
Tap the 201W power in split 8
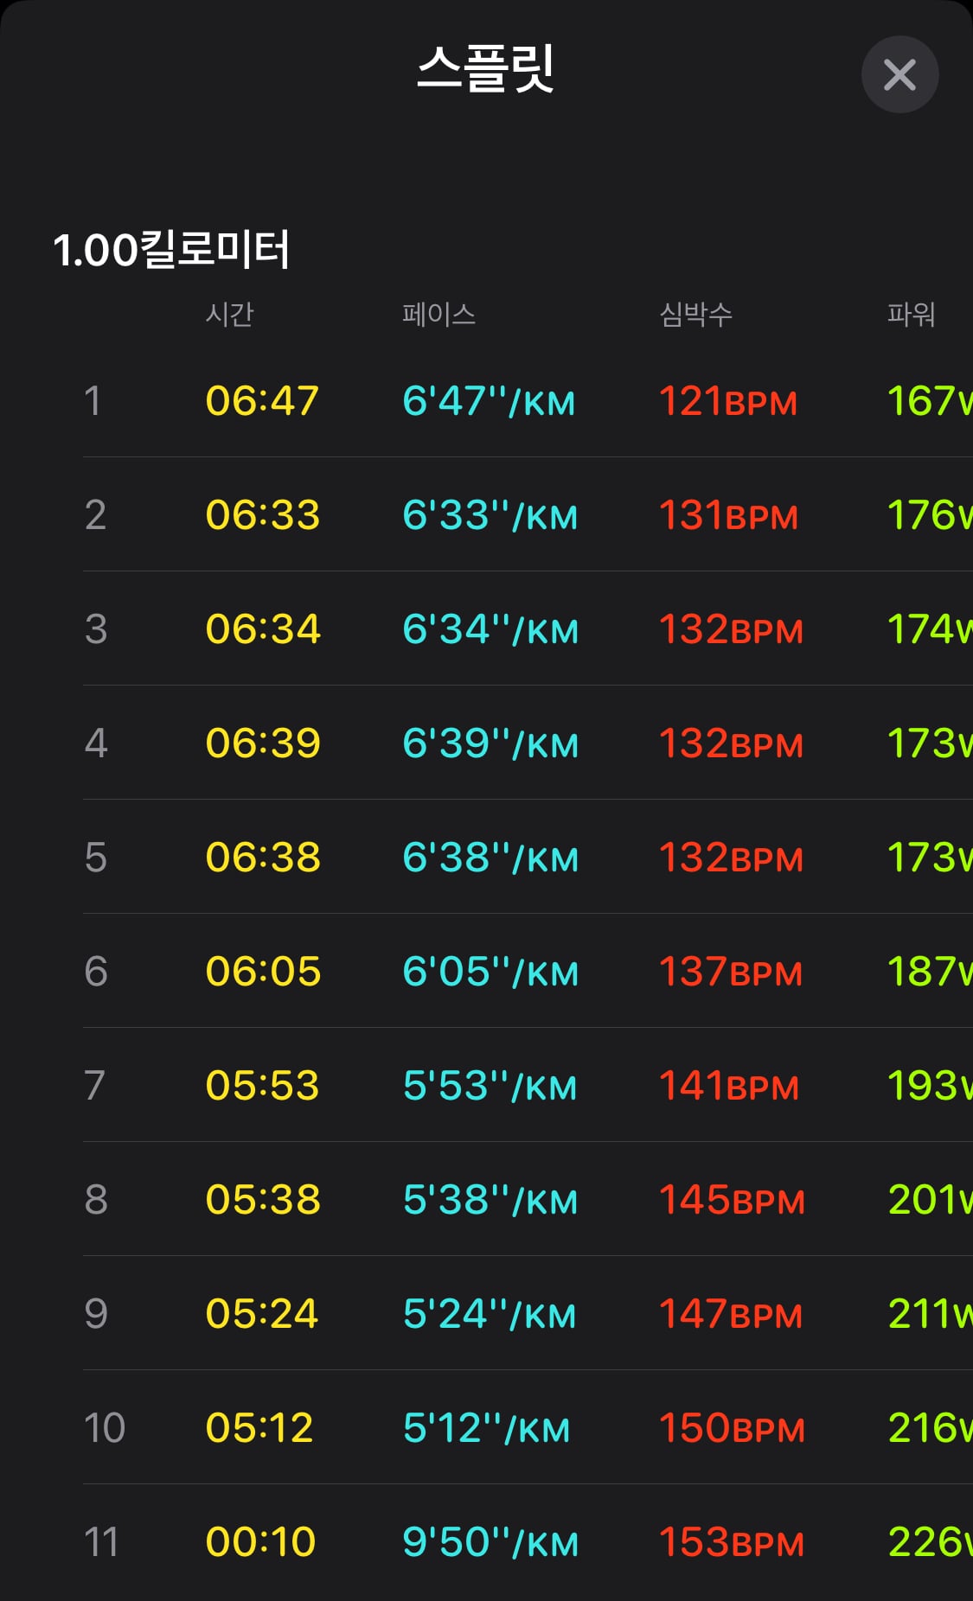point(931,1200)
